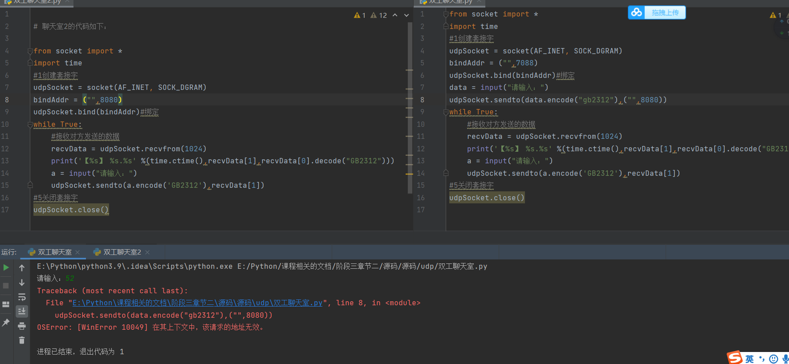Image resolution: width=789 pixels, height=364 pixels.
Task: Open the emoji smiley in Sogou IME bar
Action: [774, 359]
